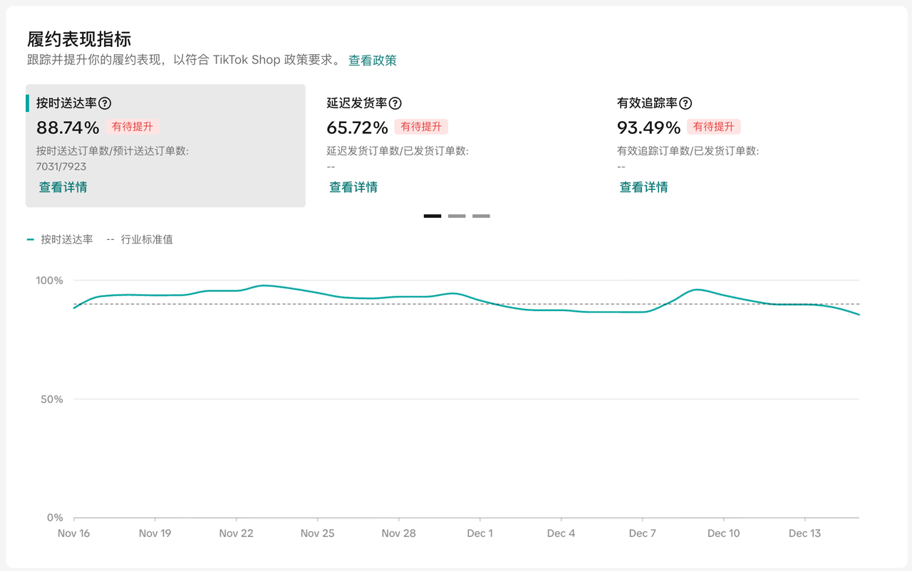912x571 pixels.
Task: Toggle 行业标准值 legend label text
Action: (x=147, y=240)
